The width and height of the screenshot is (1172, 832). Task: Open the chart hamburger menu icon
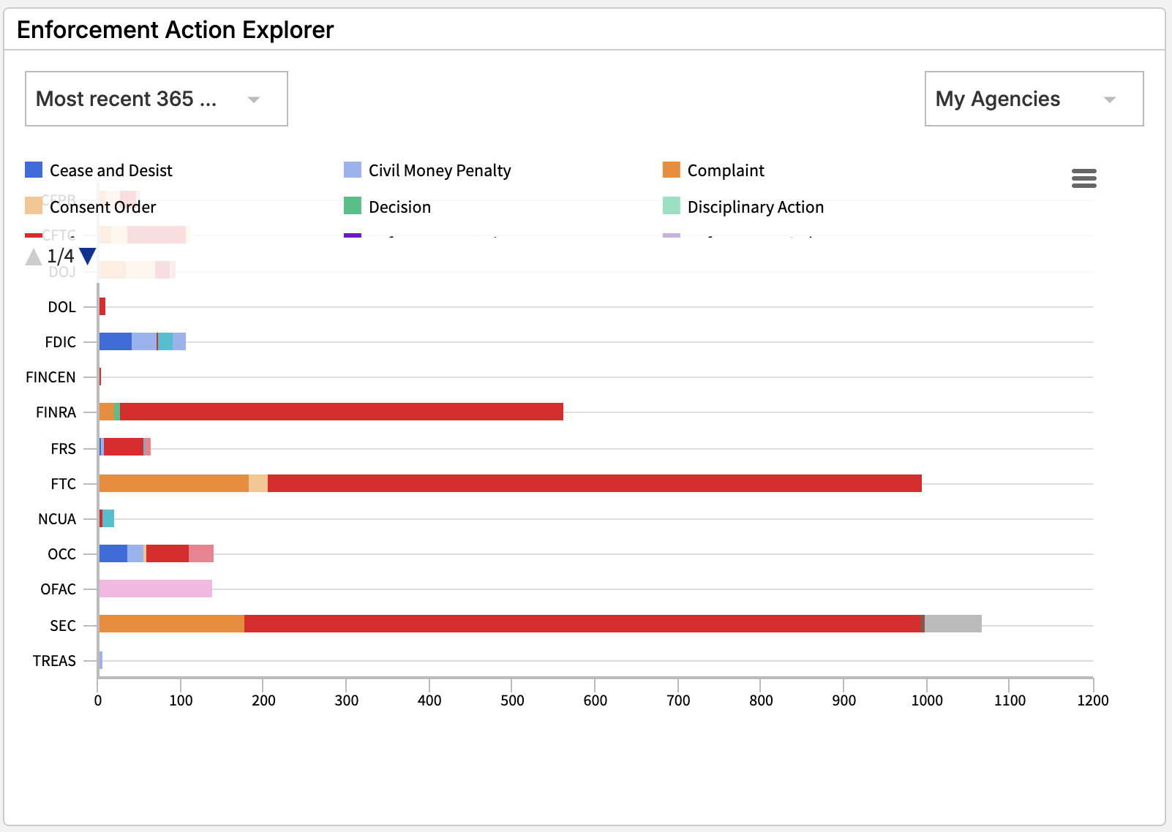point(1083,178)
